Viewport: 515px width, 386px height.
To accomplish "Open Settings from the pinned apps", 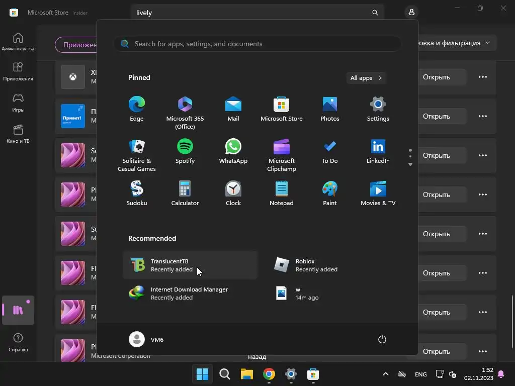I will pyautogui.click(x=378, y=109).
